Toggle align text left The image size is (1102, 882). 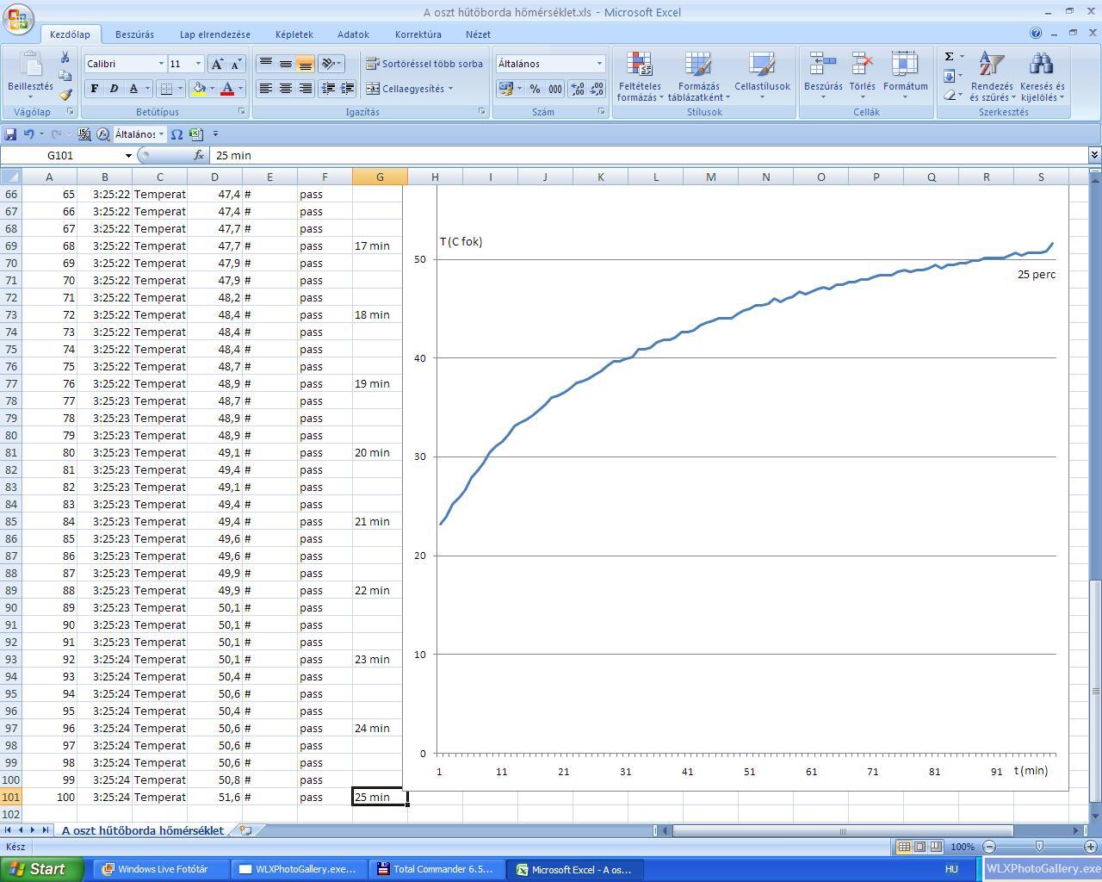click(x=266, y=88)
